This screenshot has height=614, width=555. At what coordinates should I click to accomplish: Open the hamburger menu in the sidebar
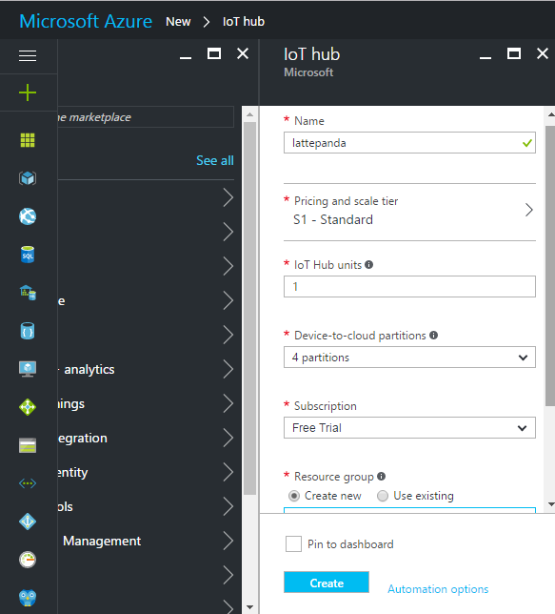pos(28,55)
